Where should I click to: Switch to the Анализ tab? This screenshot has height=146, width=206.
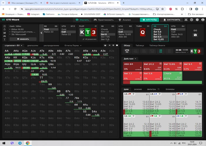tap(124, 20)
